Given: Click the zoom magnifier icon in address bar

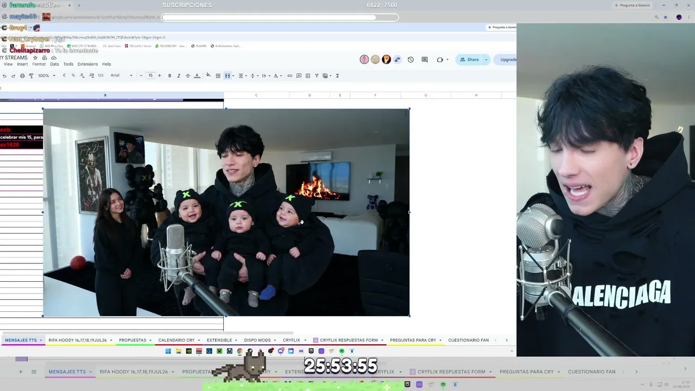Looking at the screenshot, I should (656, 17).
